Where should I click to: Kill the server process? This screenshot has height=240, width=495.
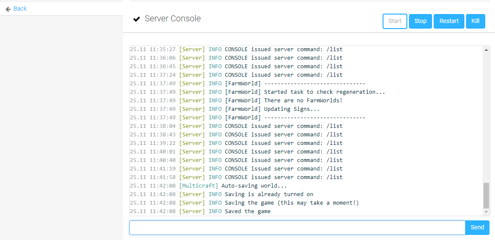(x=475, y=21)
